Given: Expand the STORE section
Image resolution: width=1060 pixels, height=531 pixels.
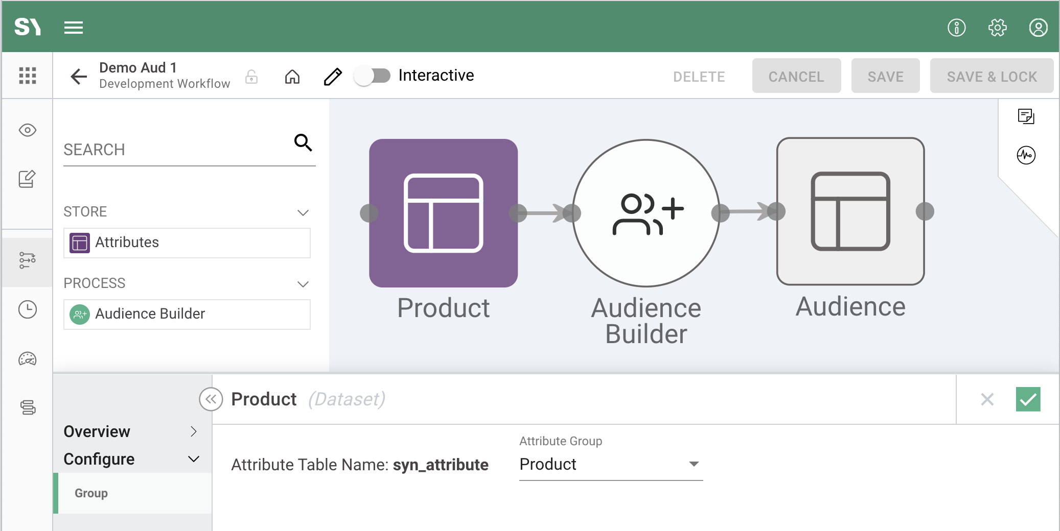Looking at the screenshot, I should click(x=303, y=212).
